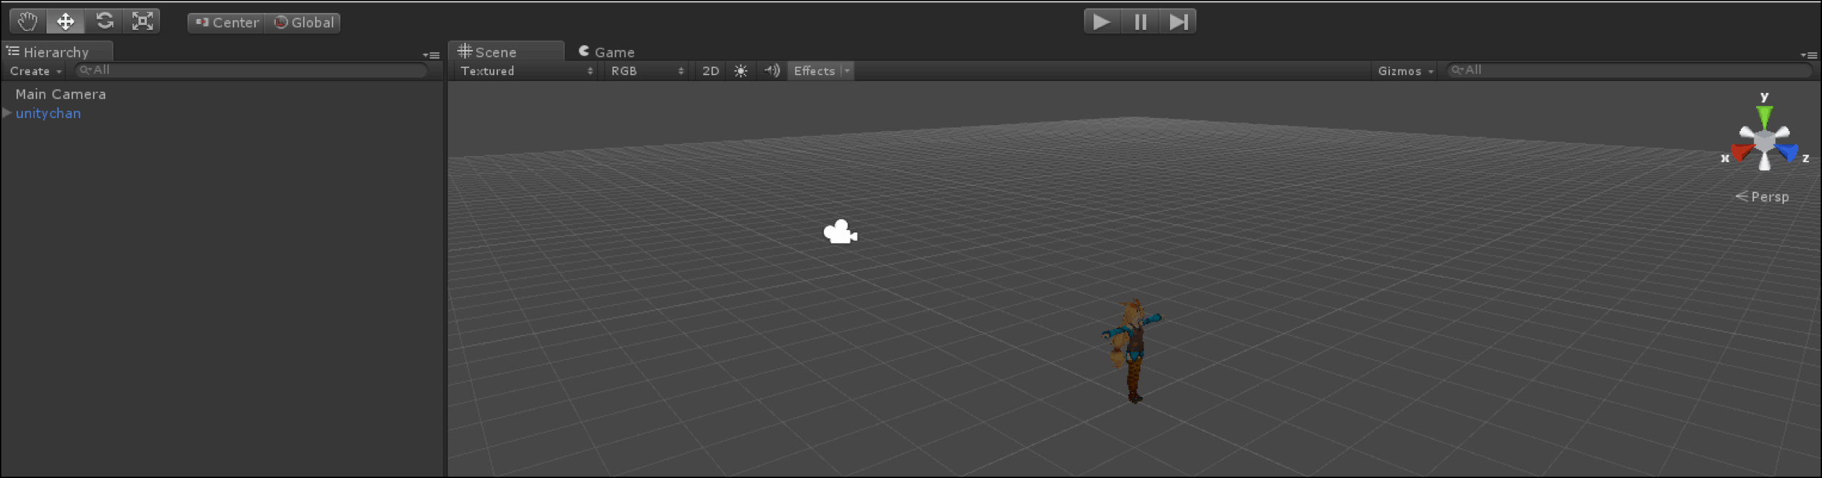Select unitychan in Hierarchy
The width and height of the screenshot is (1822, 478).
pyautogui.click(x=48, y=113)
